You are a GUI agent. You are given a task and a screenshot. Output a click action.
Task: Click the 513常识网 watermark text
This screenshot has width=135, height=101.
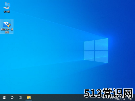[108, 93]
